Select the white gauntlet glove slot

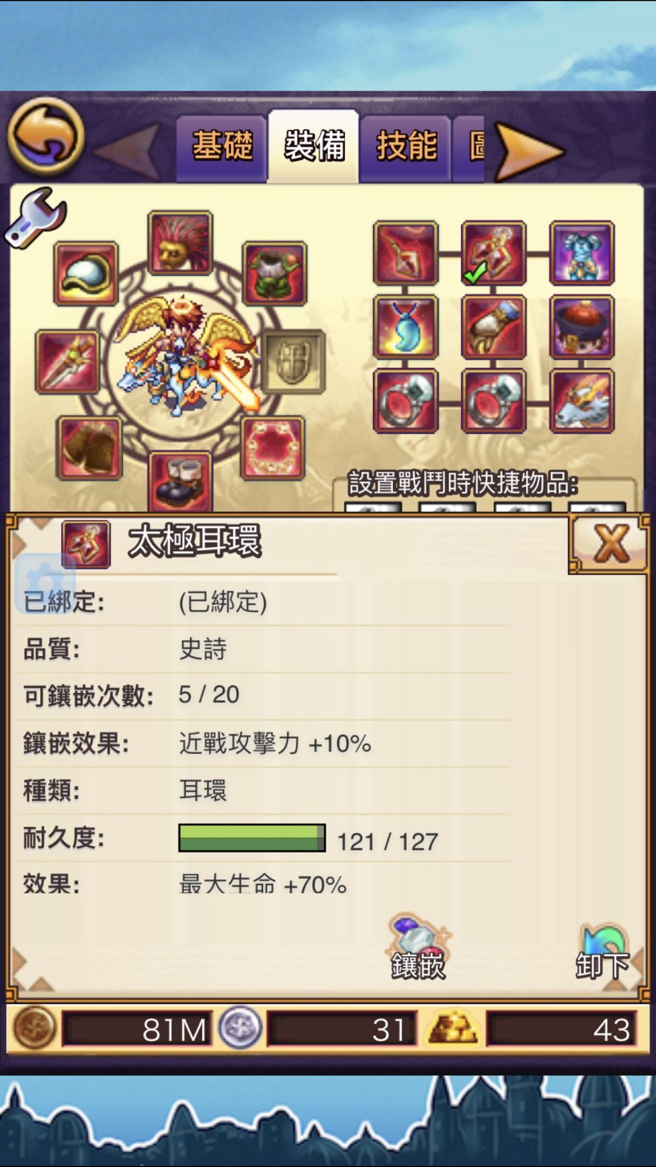coord(494,327)
